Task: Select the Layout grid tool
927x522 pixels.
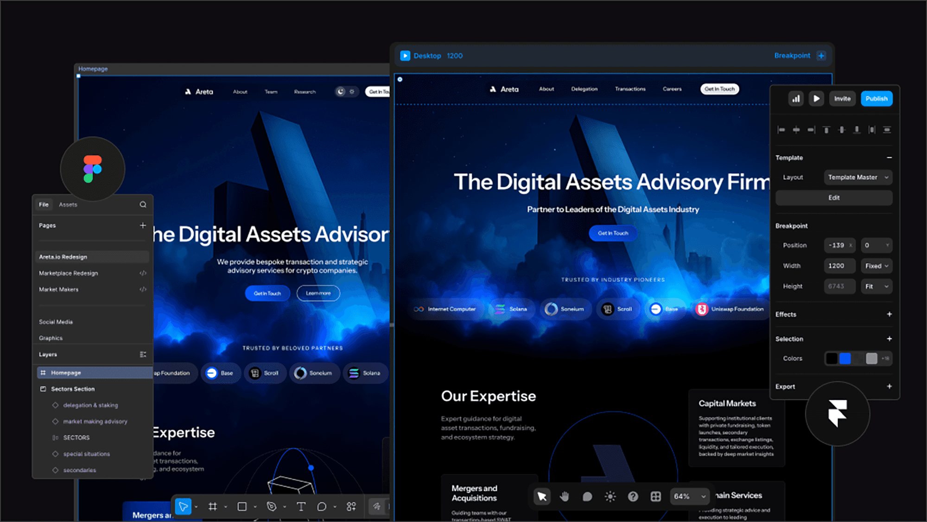Action: 656,496
